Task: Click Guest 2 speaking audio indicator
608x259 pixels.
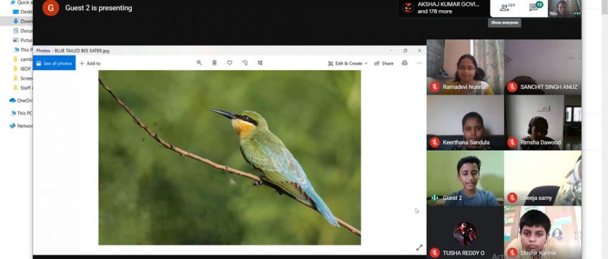Action: click(435, 198)
